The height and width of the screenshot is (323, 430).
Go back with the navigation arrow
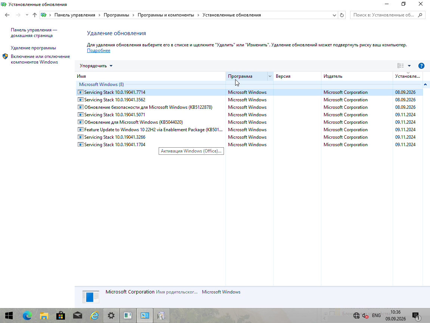(7, 15)
